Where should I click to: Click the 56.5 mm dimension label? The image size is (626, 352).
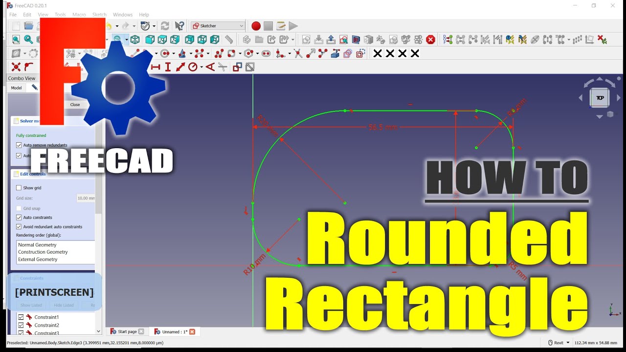click(383, 127)
